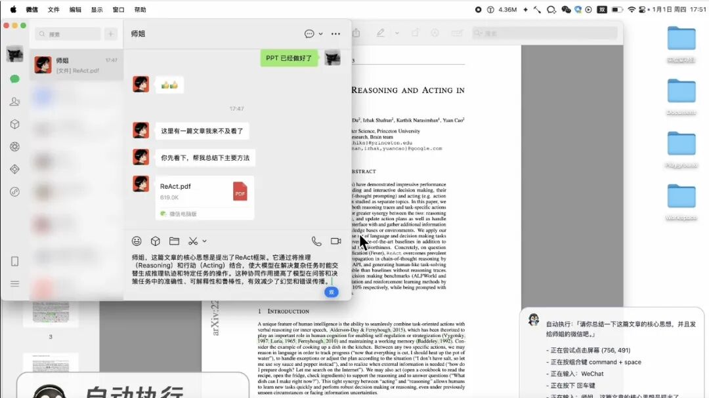Select page 3 thumbnail in PDF sidebar

tap(51, 313)
